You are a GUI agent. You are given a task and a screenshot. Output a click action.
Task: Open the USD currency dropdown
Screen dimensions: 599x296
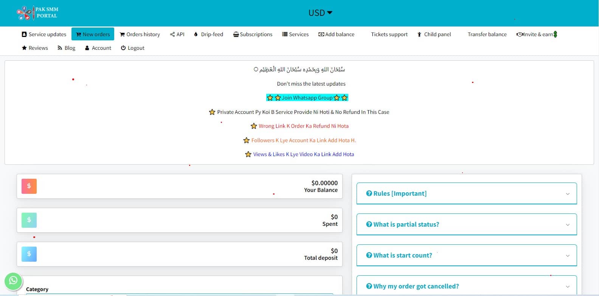[x=320, y=13]
